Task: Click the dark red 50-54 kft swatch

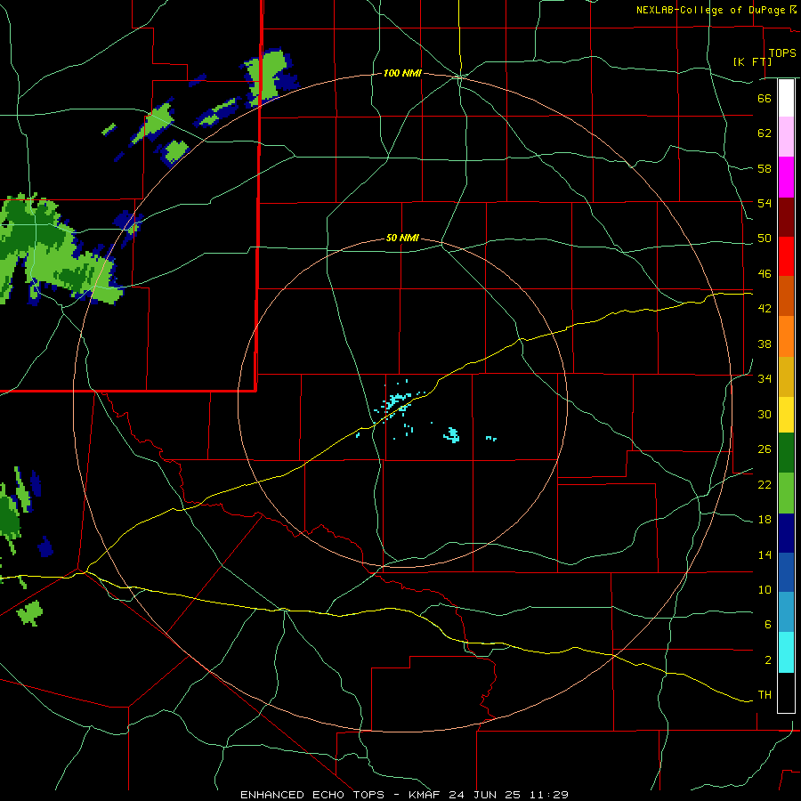Action: (x=786, y=217)
